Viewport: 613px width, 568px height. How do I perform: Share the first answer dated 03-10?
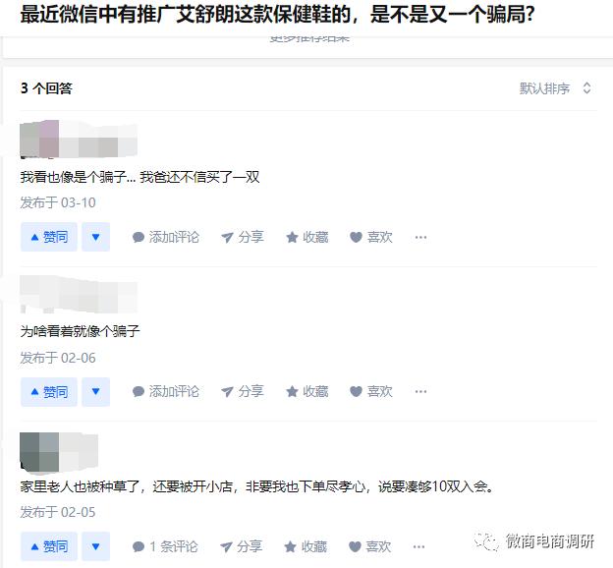click(x=243, y=237)
